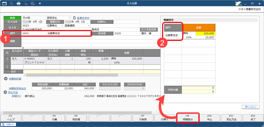Click the 仕入先 code field 0023
The image size is (264, 127).
point(34,26)
